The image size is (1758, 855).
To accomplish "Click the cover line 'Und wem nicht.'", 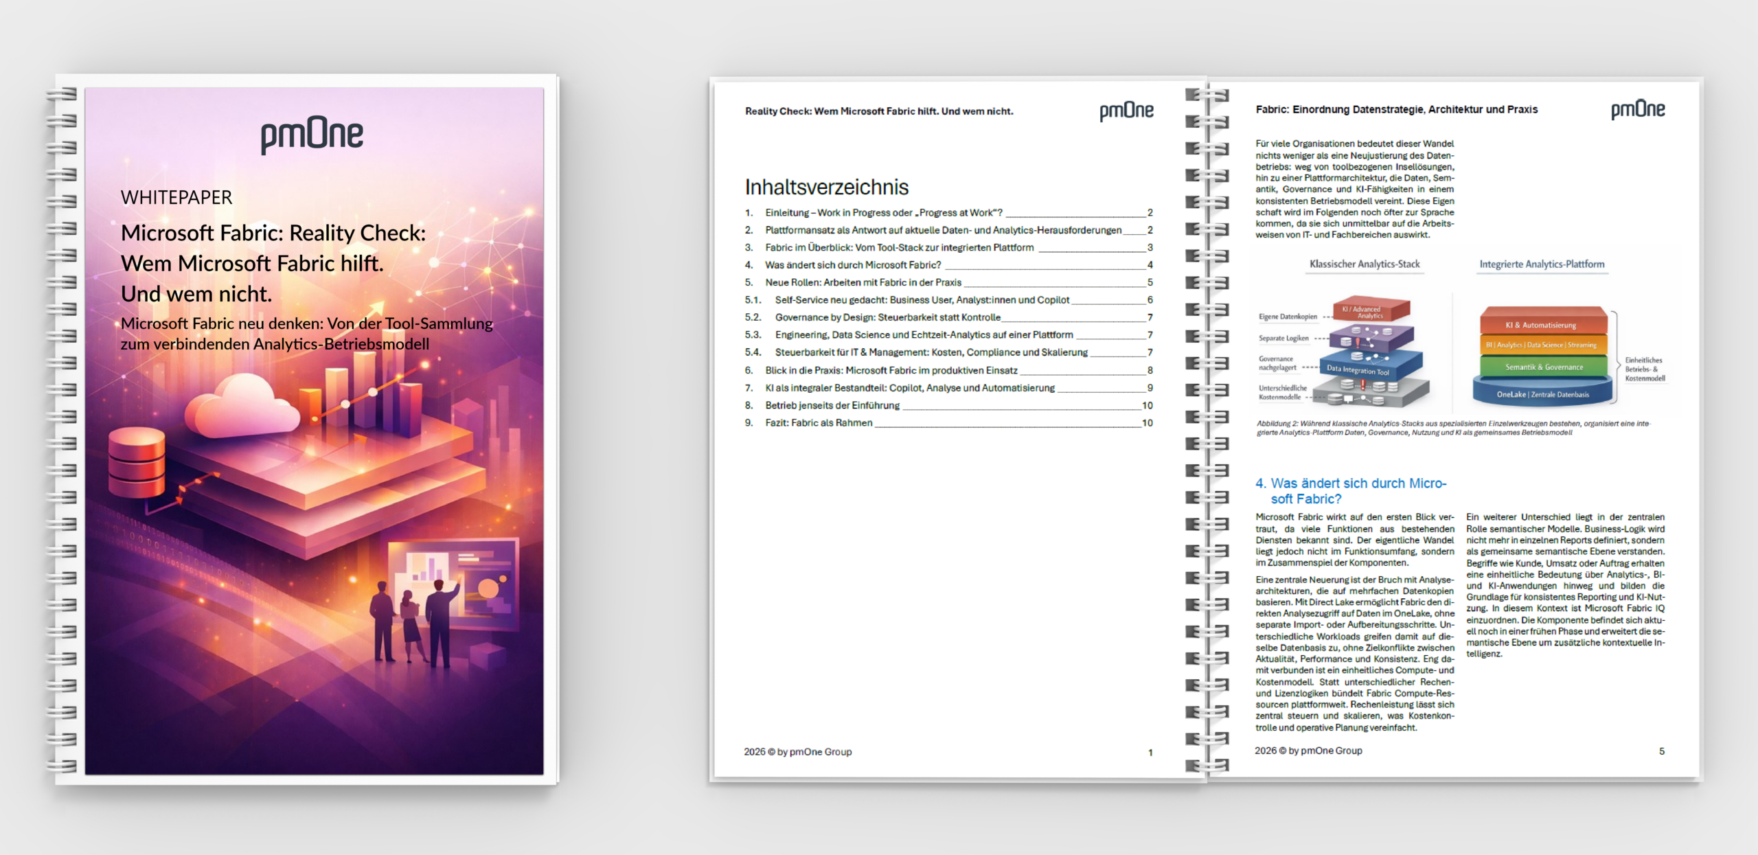I will [x=196, y=294].
